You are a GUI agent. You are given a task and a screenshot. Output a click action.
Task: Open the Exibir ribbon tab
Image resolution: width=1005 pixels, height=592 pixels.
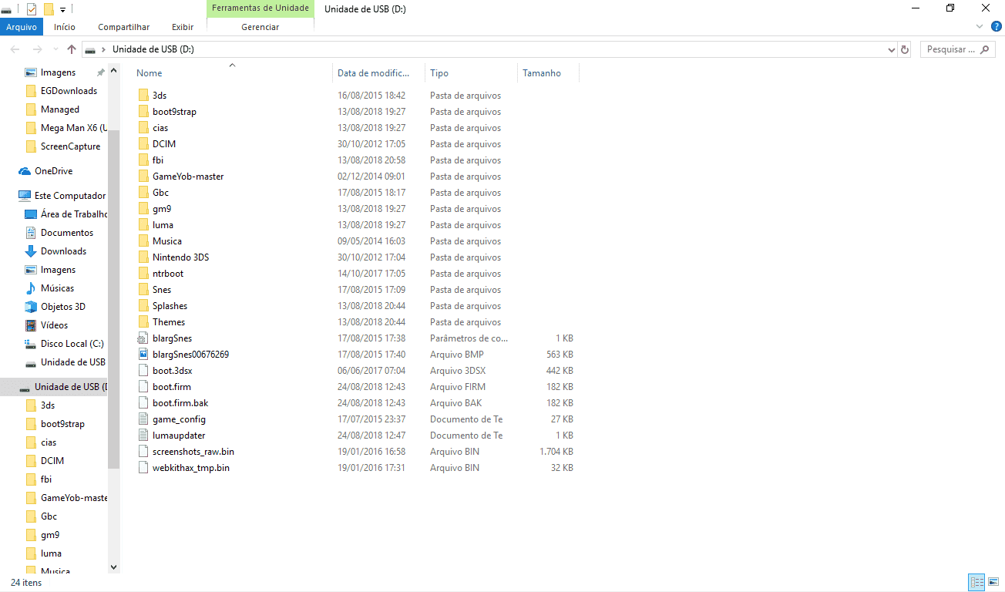point(183,27)
